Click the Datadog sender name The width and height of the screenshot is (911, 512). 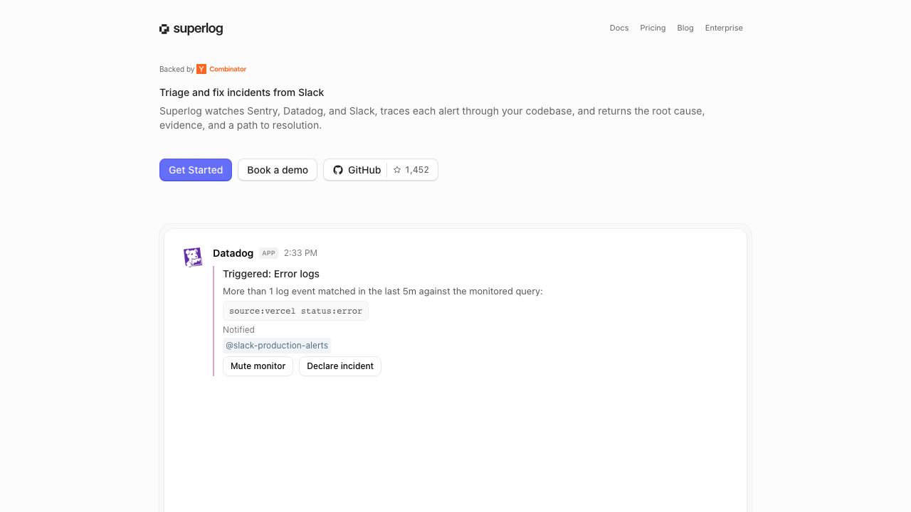click(233, 253)
